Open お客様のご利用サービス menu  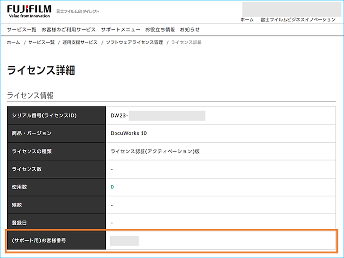click(x=69, y=30)
